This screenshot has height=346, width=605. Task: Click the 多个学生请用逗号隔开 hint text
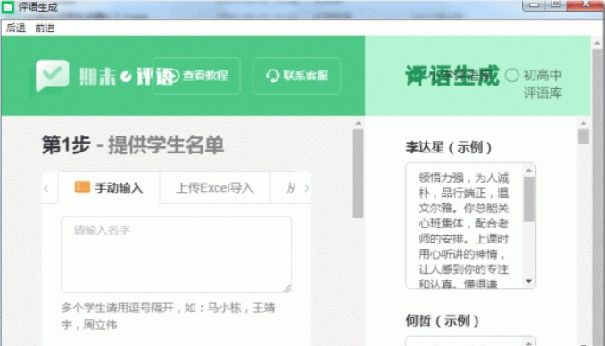tap(169, 316)
